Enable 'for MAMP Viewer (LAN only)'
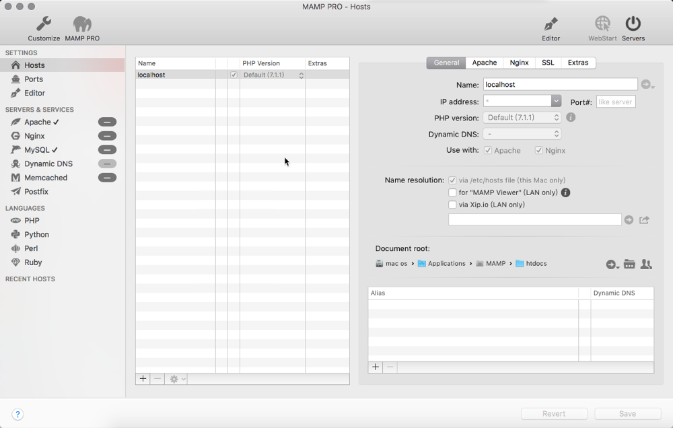This screenshot has height=428, width=673. [453, 192]
